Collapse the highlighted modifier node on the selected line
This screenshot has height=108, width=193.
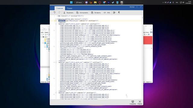56,21
